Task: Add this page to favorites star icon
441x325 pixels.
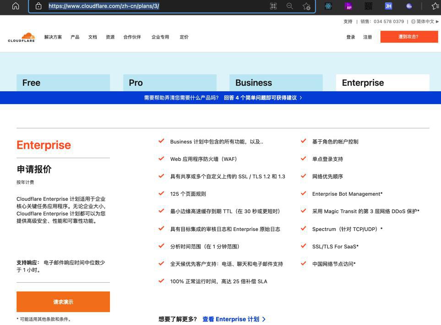Action: pos(306,6)
